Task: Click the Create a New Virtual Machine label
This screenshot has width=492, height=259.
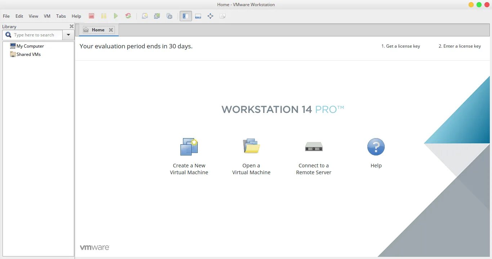Action: (x=189, y=169)
